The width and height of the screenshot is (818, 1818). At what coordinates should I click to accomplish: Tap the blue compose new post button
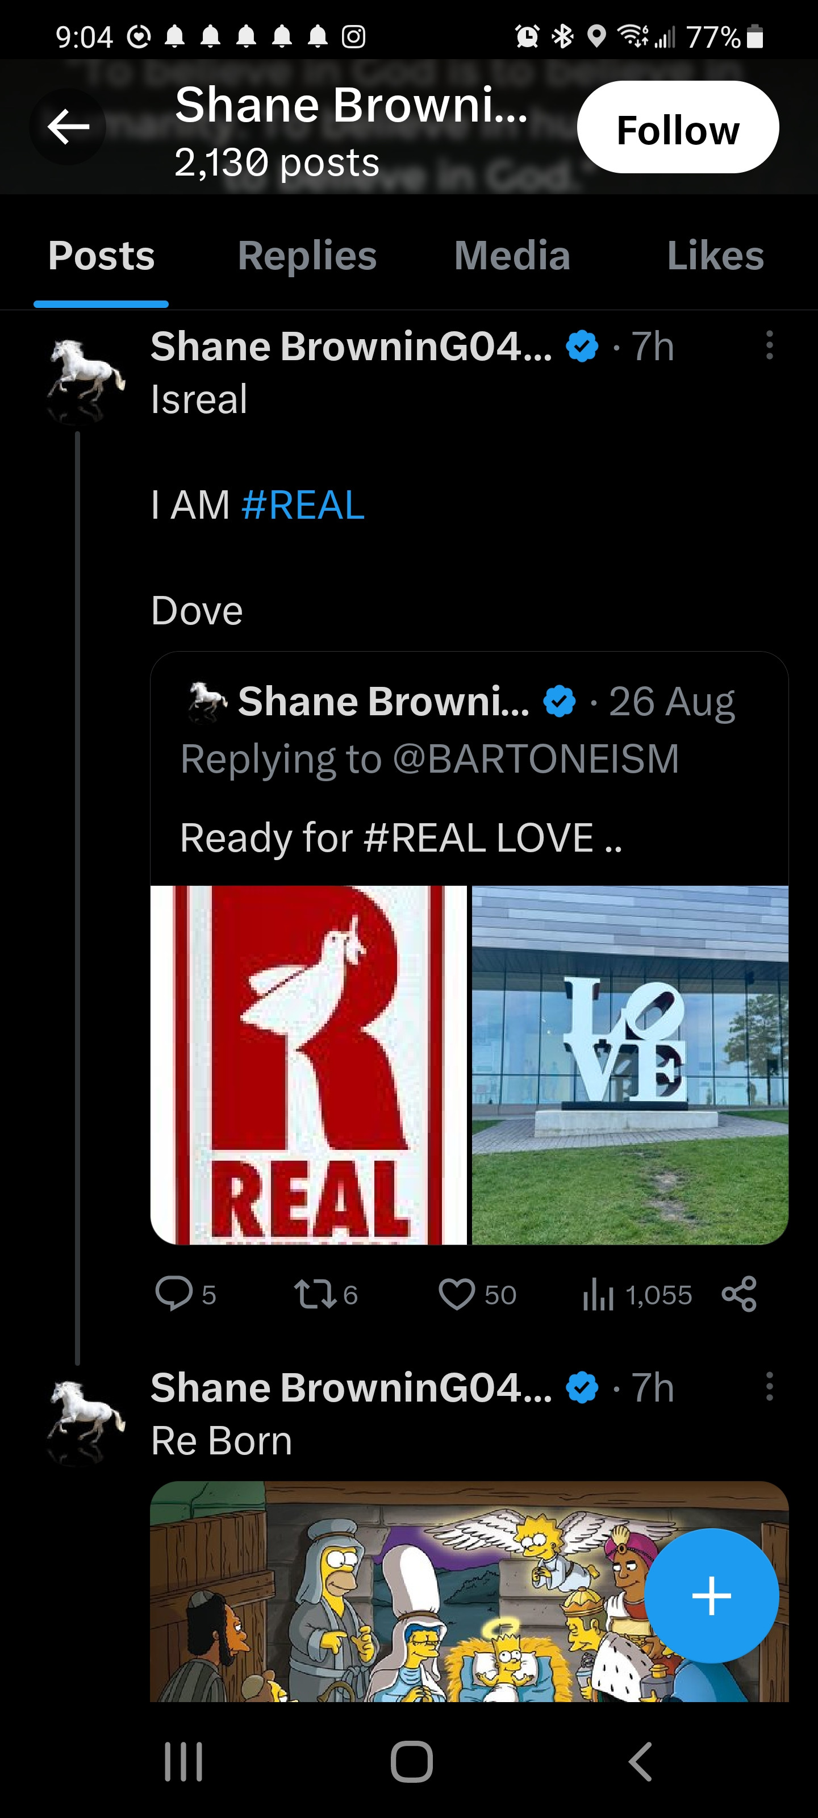(711, 1596)
